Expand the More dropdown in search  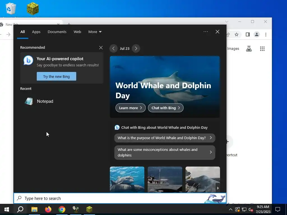[x=95, y=32]
